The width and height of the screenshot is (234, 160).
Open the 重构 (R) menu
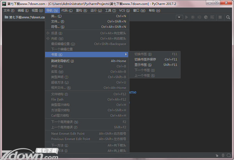pos(82,11)
